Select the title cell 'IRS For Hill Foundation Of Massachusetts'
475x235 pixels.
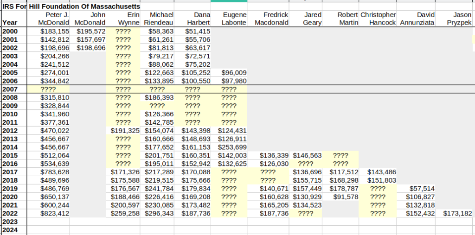pos(72,7)
